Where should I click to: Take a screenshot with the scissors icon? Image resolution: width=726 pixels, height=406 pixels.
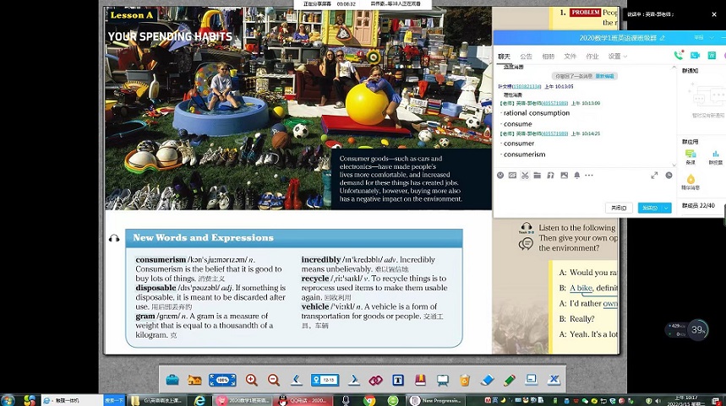pyautogui.click(x=525, y=176)
